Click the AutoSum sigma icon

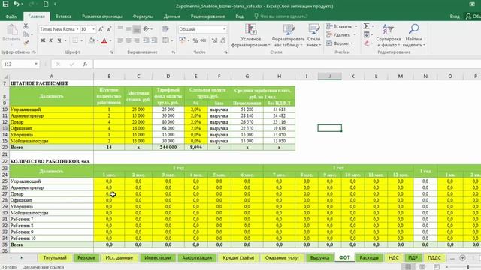pos(366,26)
